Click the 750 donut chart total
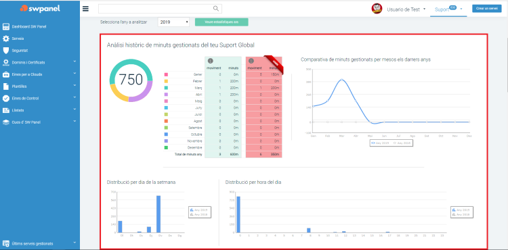This screenshot has width=508, height=250. [x=131, y=80]
